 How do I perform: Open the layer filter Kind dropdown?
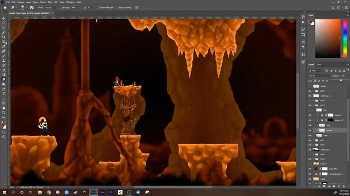tap(316, 71)
